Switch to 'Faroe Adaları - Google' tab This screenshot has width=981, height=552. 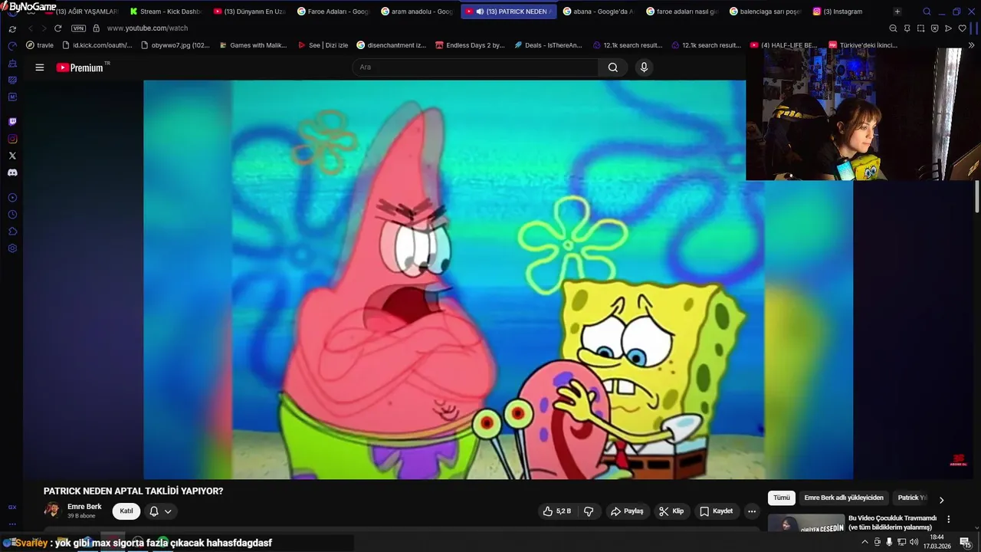[x=333, y=11]
